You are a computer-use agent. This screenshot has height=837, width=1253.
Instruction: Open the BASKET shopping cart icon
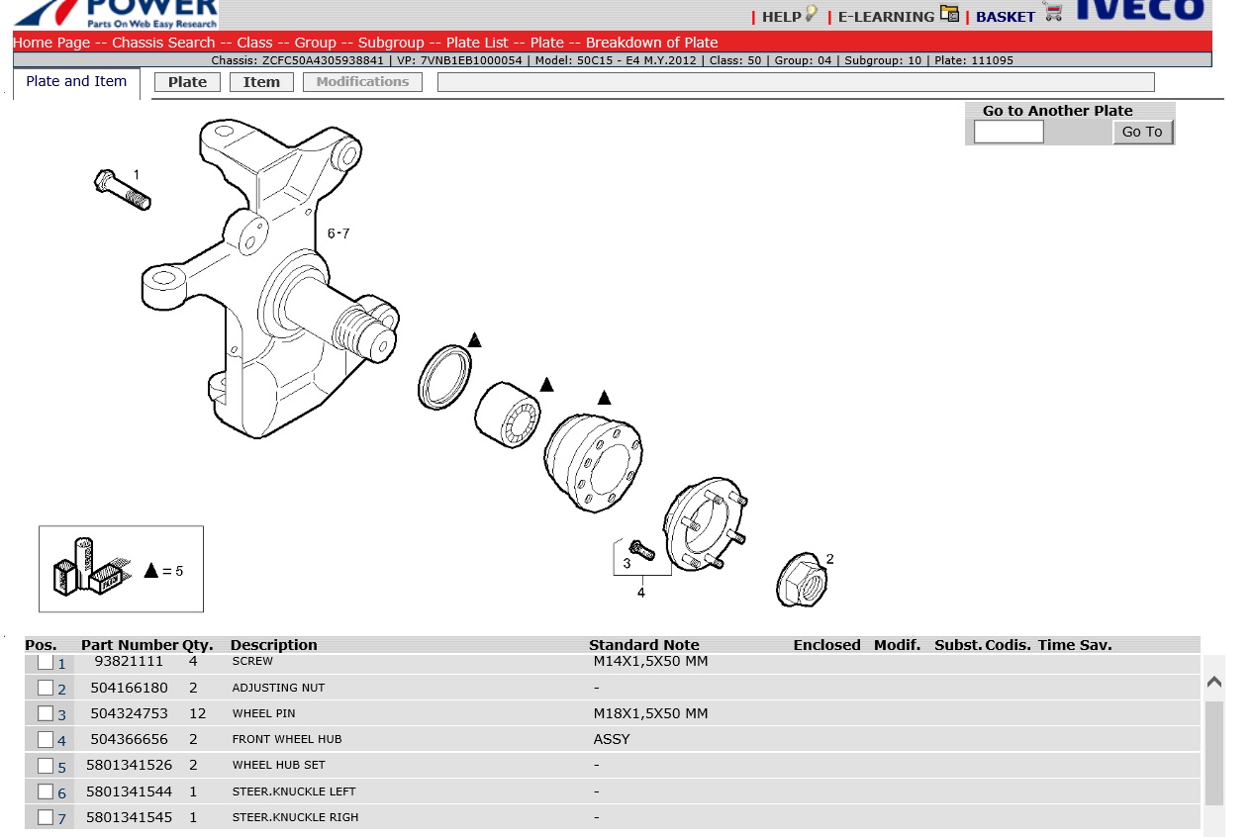click(1053, 12)
